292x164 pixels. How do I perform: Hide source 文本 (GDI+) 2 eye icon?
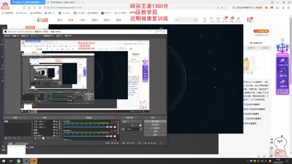pos(54,127)
